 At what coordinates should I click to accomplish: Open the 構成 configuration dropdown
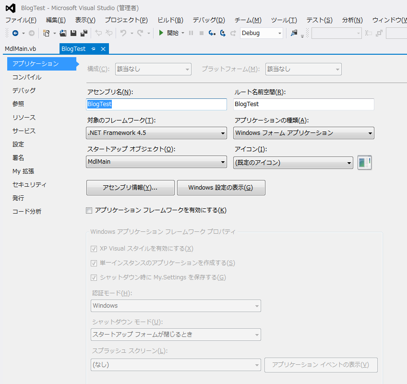[x=153, y=69]
